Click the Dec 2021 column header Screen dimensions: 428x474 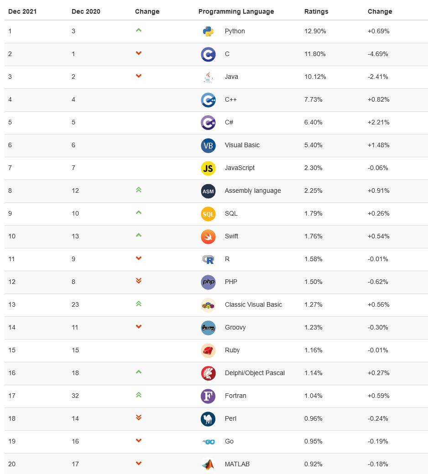pyautogui.click(x=22, y=11)
